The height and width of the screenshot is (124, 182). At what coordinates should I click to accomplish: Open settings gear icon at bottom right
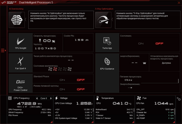pyautogui.click(x=179, y=99)
